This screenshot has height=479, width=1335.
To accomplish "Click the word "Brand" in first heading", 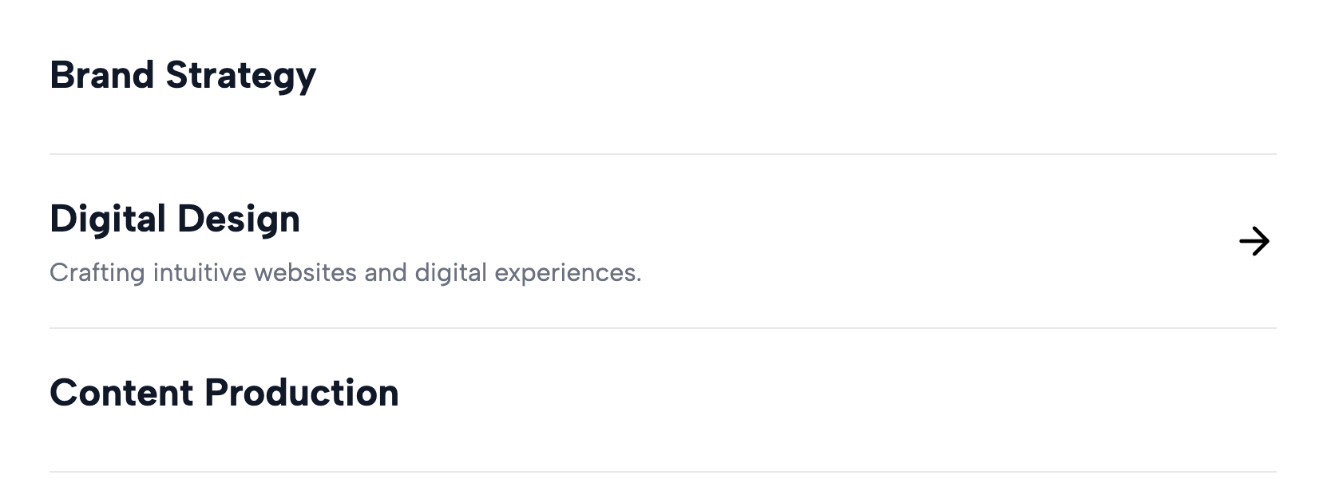I will 101,75.
